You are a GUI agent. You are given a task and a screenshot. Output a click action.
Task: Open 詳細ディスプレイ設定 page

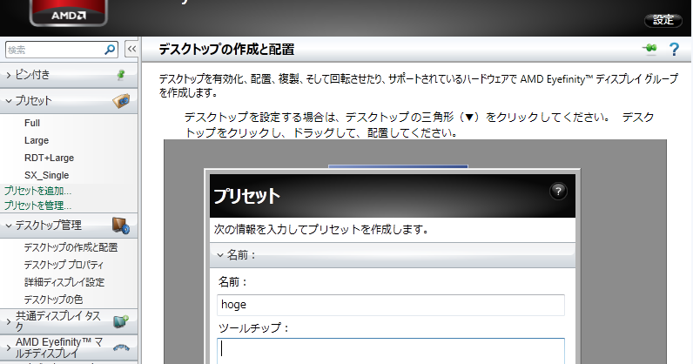tap(64, 282)
